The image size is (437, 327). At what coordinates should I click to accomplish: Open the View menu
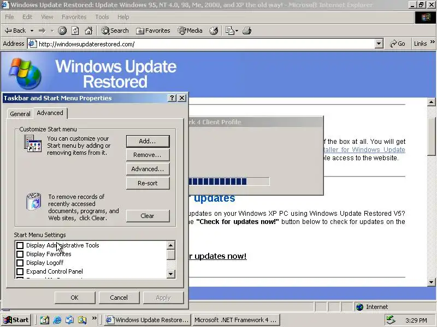47,17
